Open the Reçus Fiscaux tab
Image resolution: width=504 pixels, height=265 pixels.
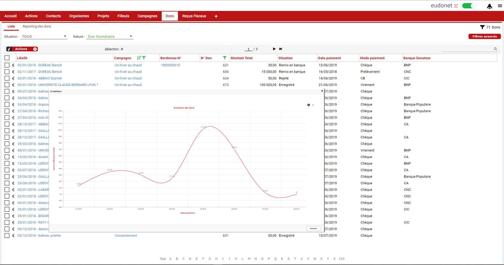pos(194,16)
